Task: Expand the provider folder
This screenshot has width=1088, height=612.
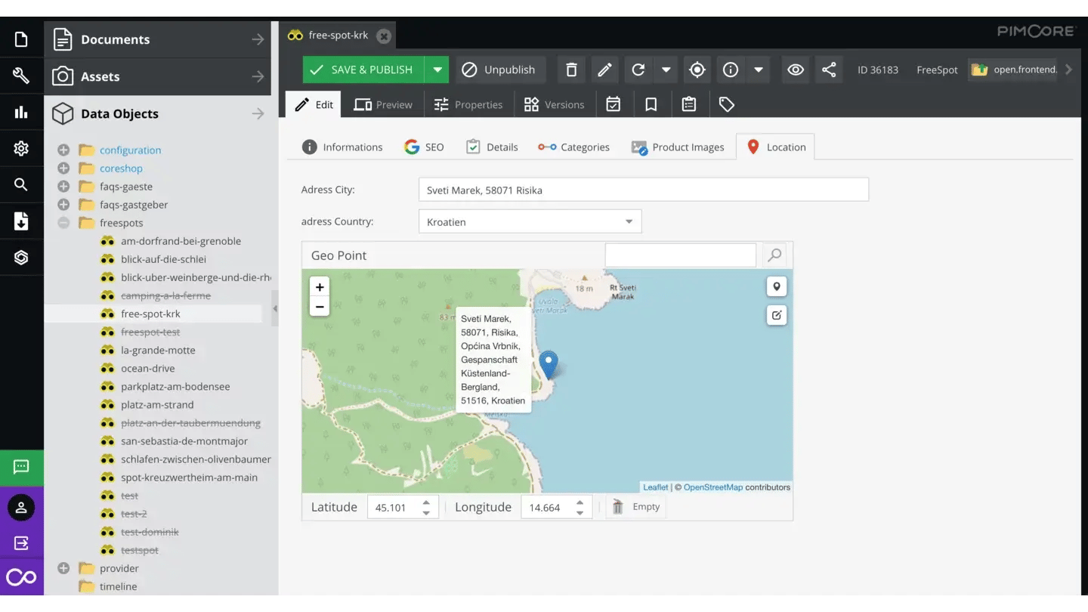Action: click(63, 567)
